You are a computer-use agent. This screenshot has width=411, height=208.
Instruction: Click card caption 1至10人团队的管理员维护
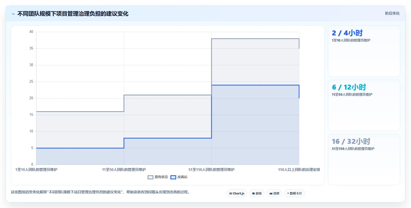pyautogui.click(x=351, y=40)
